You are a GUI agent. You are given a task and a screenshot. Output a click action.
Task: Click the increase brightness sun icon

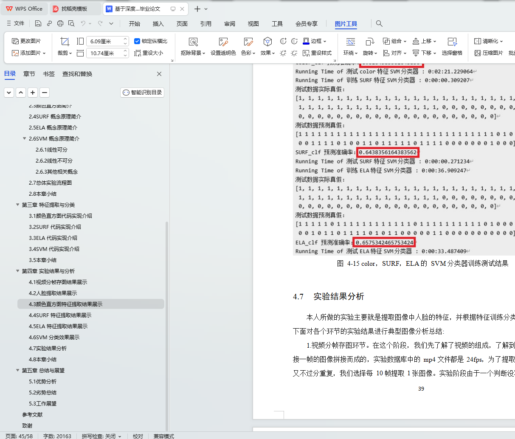tap(283, 53)
